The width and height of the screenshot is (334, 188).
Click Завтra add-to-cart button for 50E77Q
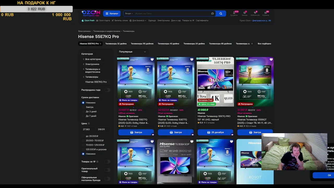click(176, 132)
